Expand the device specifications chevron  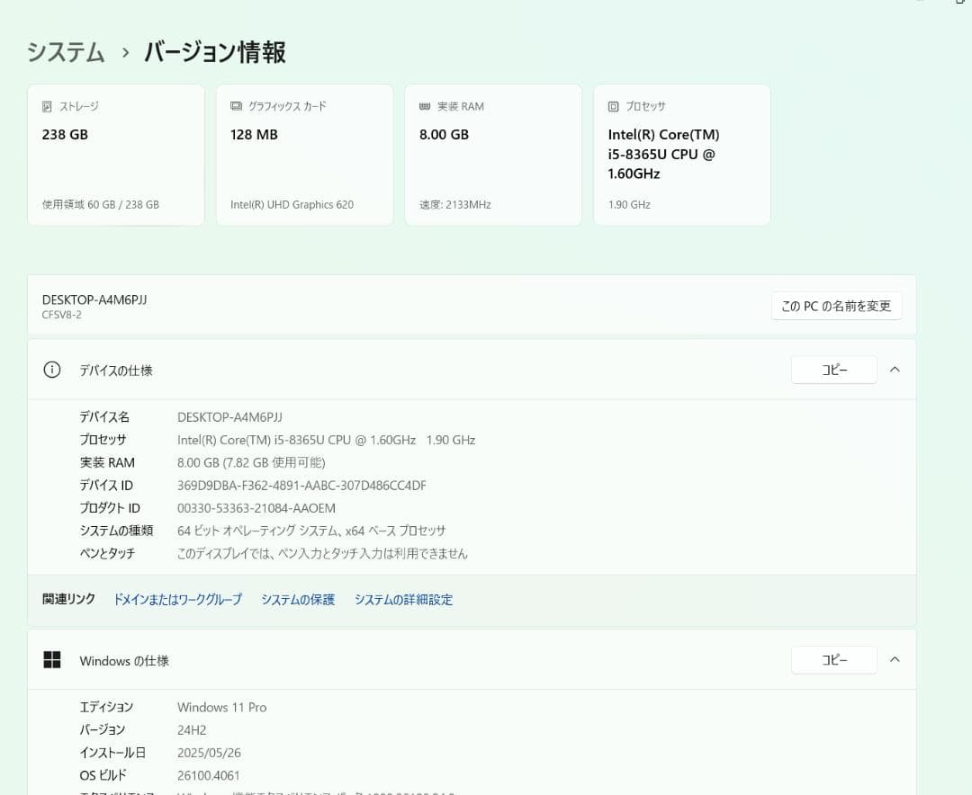[895, 369]
